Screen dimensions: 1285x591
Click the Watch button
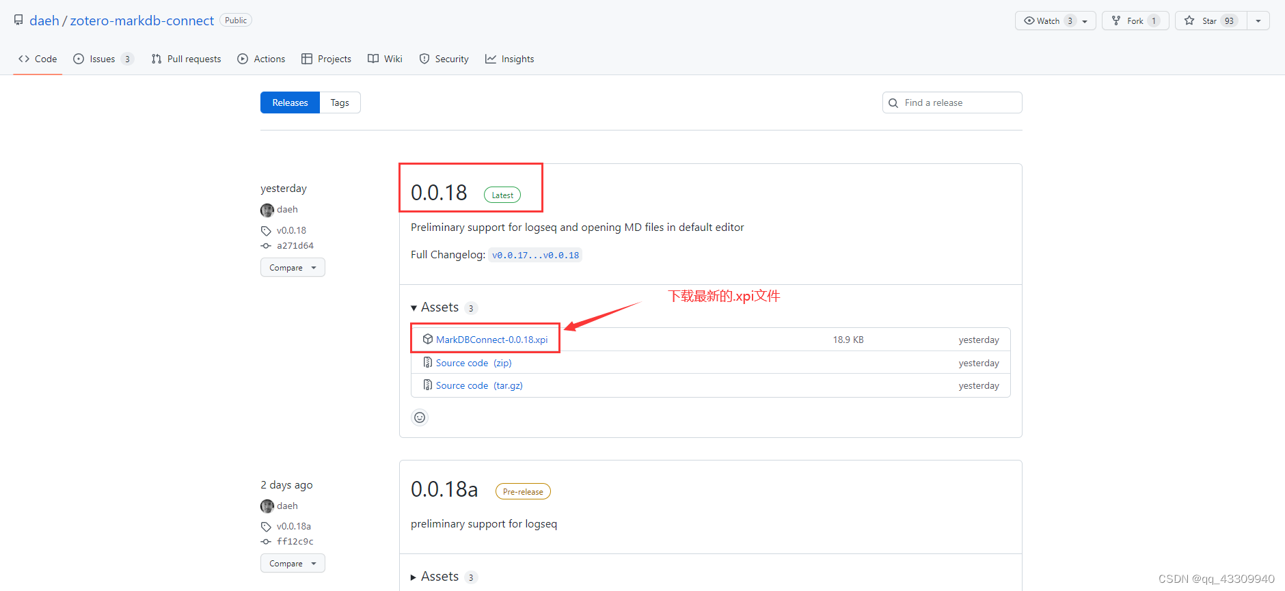tap(1055, 20)
